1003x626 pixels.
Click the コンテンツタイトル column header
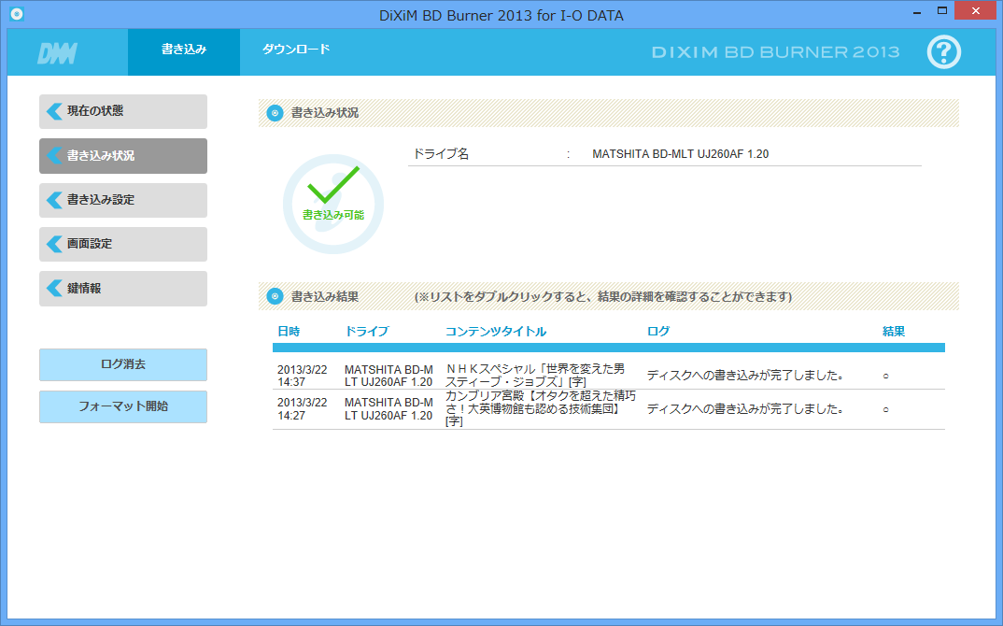click(496, 332)
